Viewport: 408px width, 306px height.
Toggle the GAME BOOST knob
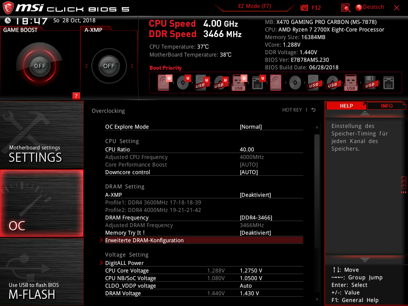tap(39, 66)
